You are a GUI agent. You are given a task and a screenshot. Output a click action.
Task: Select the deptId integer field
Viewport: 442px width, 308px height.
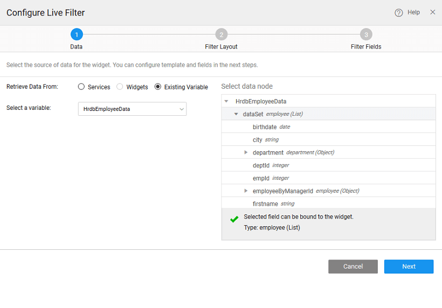(261, 165)
